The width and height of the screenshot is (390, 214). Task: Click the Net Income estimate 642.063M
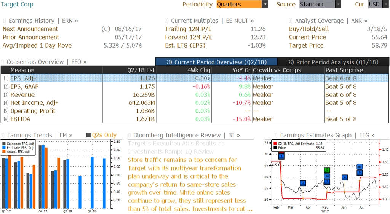pyautogui.click(x=142, y=103)
